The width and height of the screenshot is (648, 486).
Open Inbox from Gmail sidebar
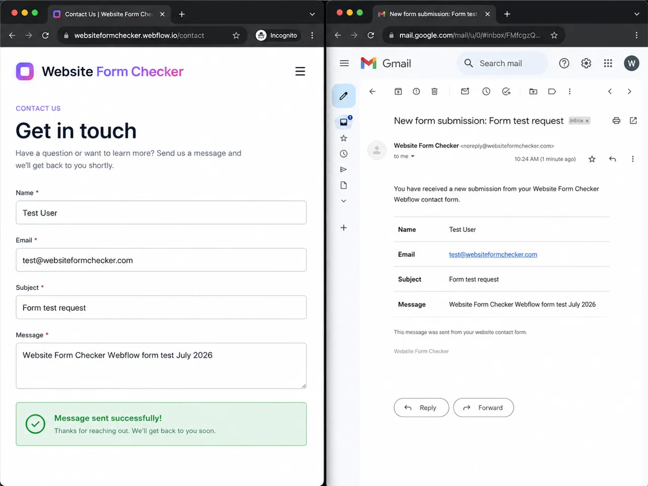344,122
